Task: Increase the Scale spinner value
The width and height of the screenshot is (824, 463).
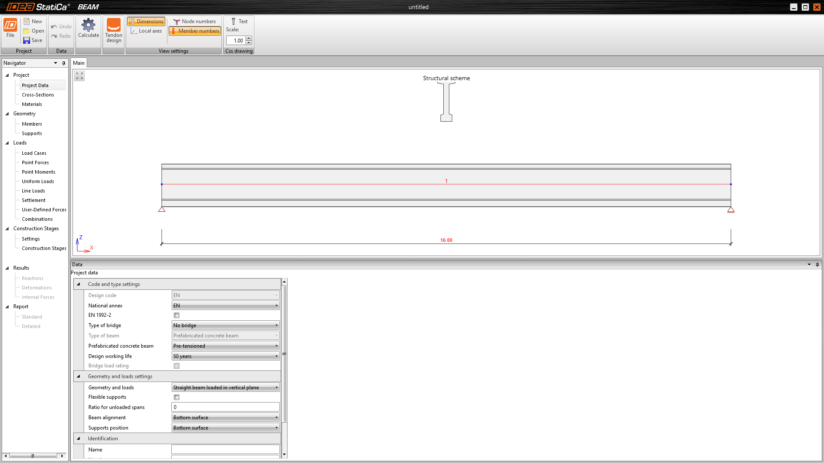Action: pos(249,38)
